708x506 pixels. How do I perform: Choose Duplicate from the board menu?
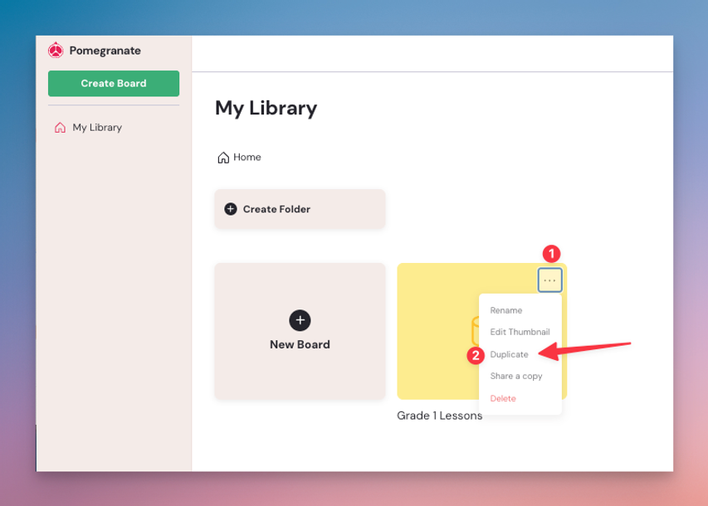coord(509,354)
